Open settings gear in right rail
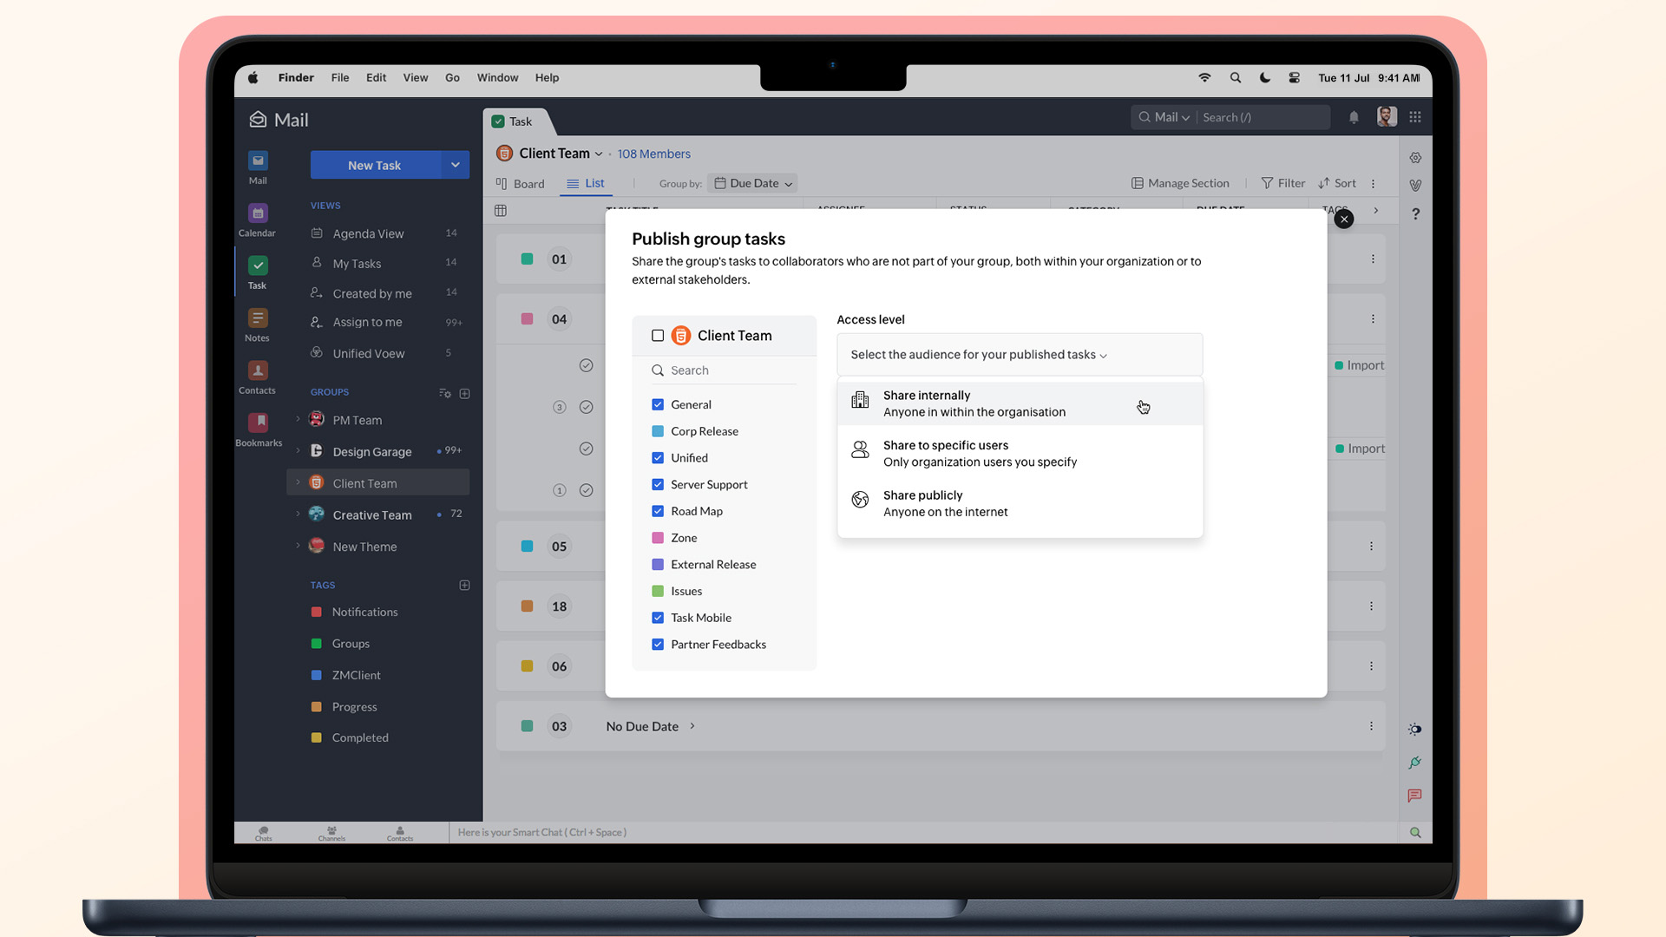This screenshot has height=937, width=1666. click(x=1415, y=158)
